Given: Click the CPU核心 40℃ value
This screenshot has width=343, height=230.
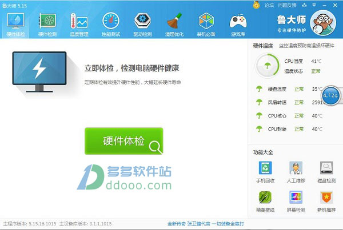Looking at the screenshot, I should point(317,116).
